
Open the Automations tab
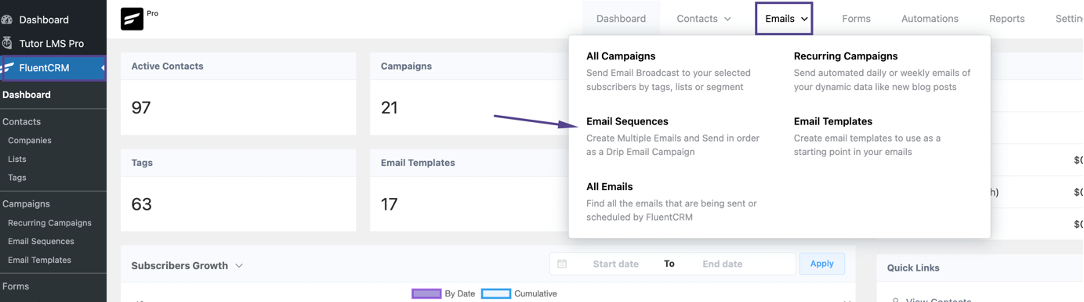(x=930, y=19)
